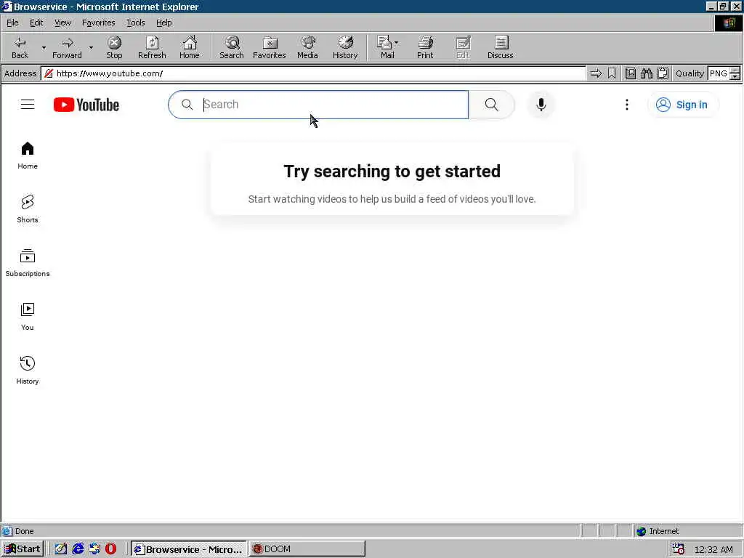Image resolution: width=744 pixels, height=558 pixels.
Task: Click the binoculars find icon
Action: [646, 73]
